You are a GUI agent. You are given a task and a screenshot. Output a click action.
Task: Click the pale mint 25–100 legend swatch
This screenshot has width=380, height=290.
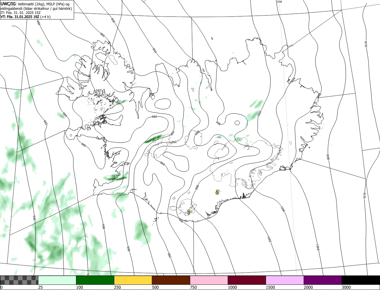pyautogui.click(x=57, y=280)
